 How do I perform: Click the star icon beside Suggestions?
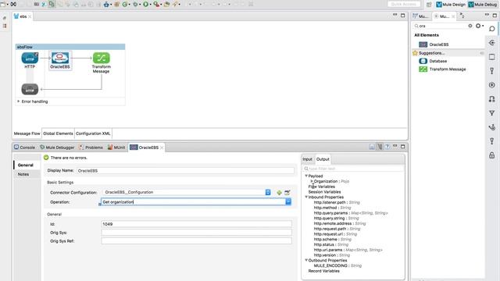pyautogui.click(x=415, y=53)
